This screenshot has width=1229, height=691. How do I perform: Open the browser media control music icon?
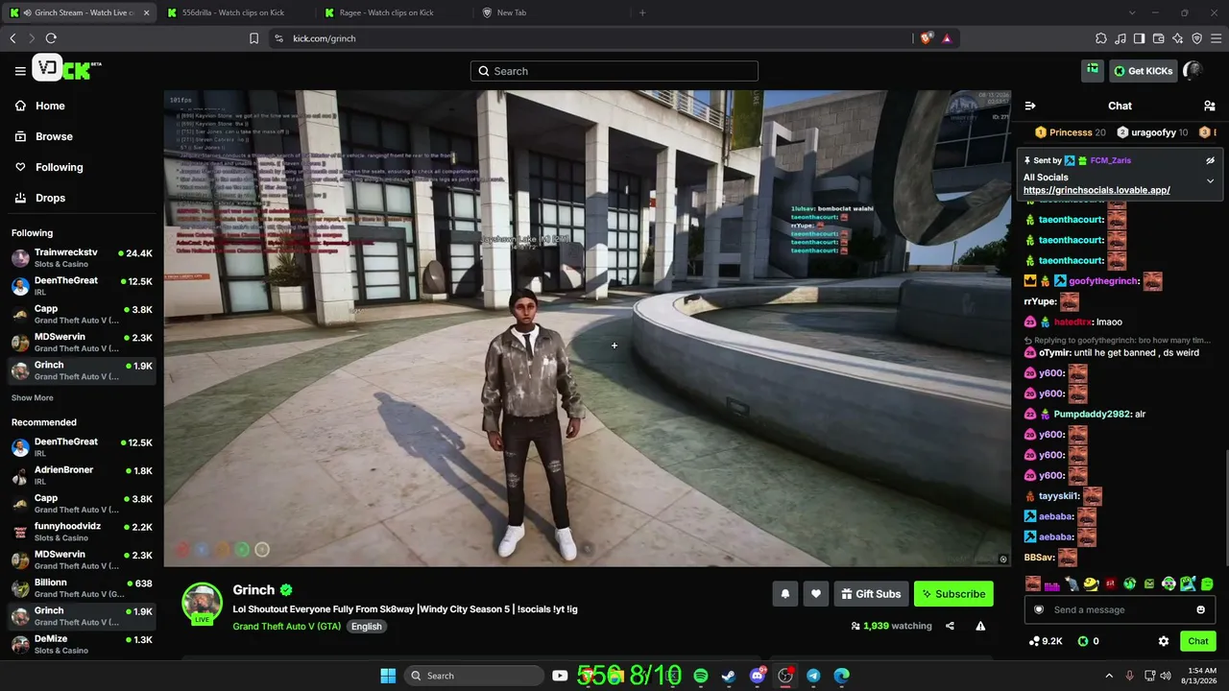1121,38
